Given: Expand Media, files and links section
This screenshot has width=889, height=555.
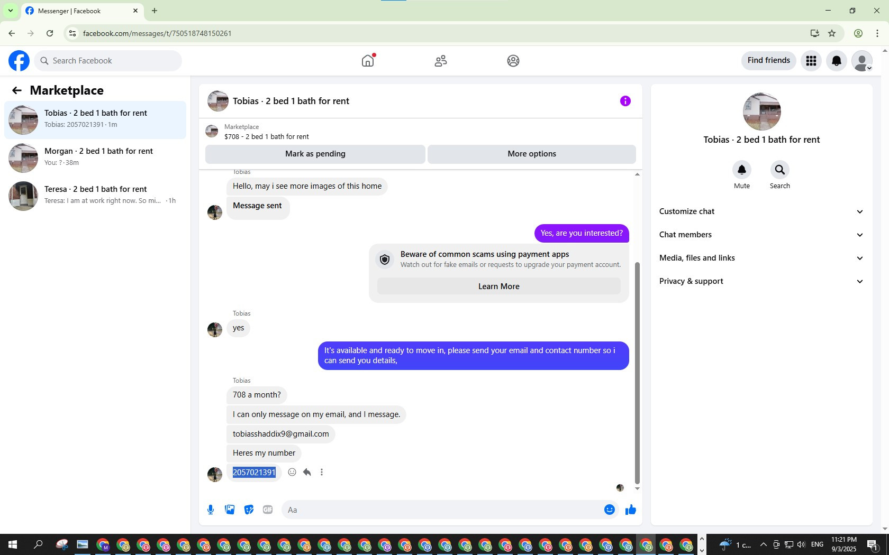Looking at the screenshot, I should 761,258.
